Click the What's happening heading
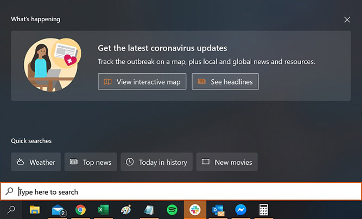Viewport: 362px width, 219px height. (x=36, y=19)
